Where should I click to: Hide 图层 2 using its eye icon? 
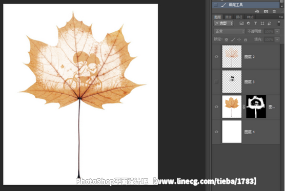click(216, 57)
